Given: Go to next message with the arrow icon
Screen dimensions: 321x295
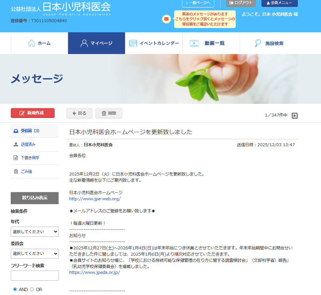Looking at the screenshot, I should [295, 116].
